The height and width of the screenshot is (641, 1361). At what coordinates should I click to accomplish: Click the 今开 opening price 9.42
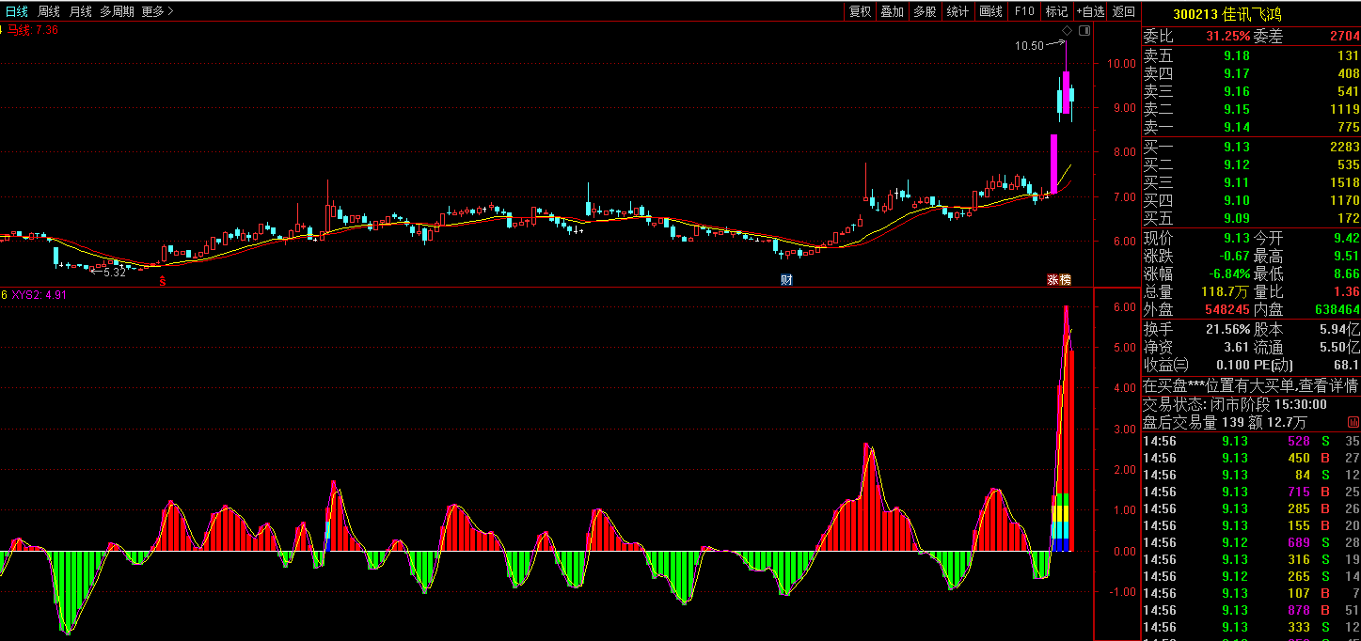point(1346,239)
